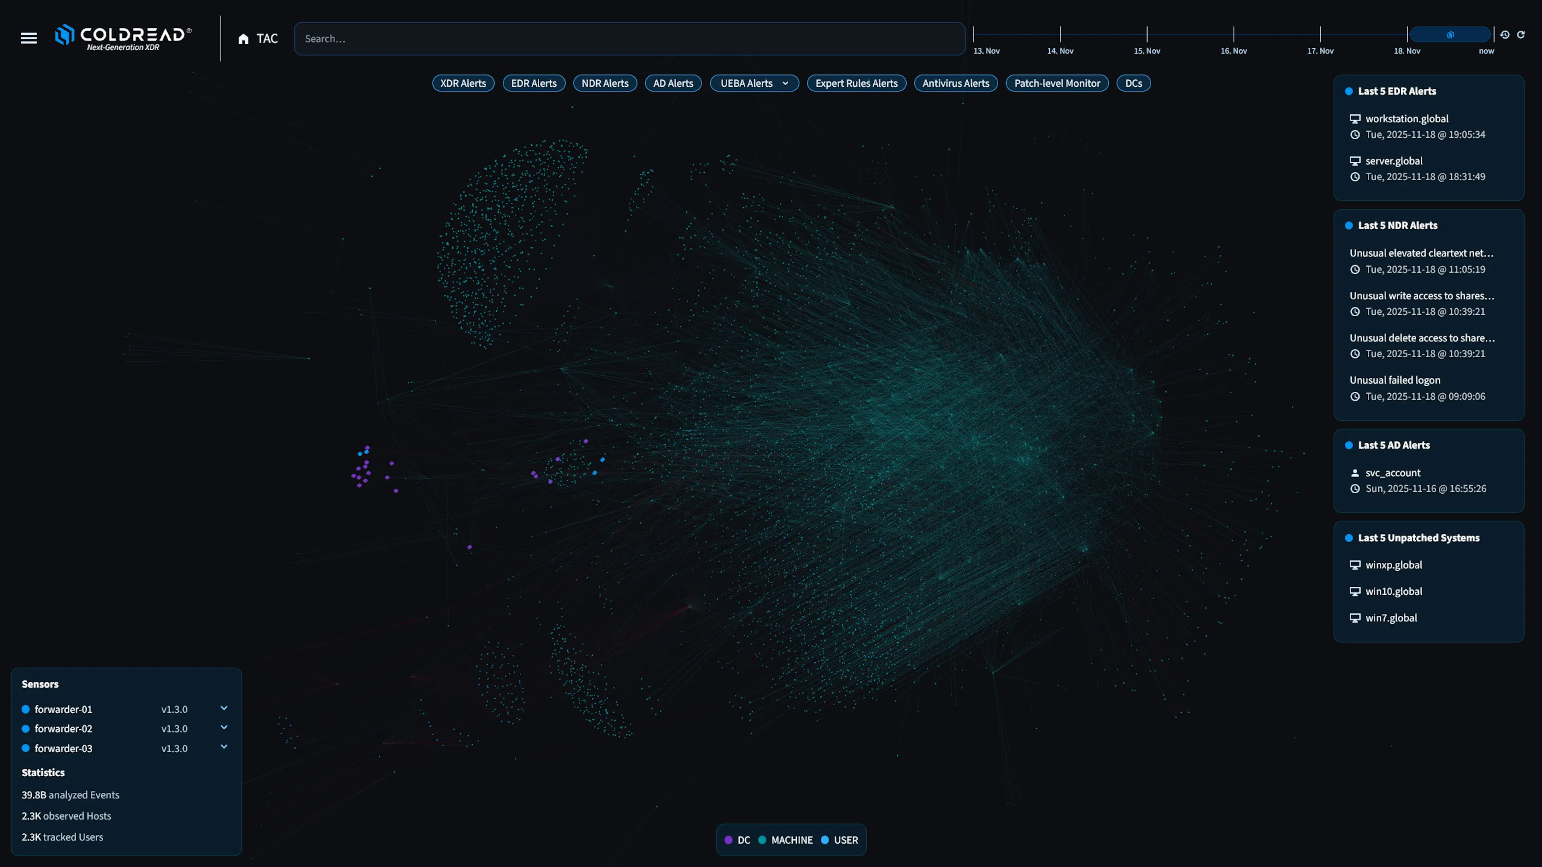This screenshot has height=867, width=1542.
Task: Click clock icon beside 18:31:49 timestamp
Action: (x=1354, y=177)
